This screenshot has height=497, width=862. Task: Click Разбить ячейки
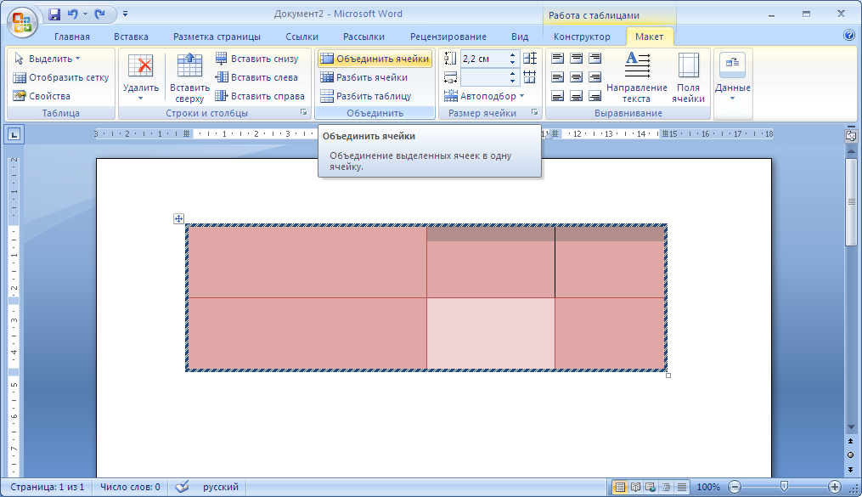[364, 77]
